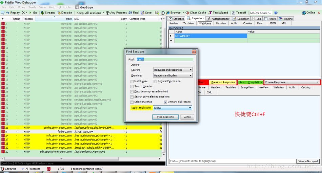Open the Keep: All sessions dropdown
This screenshot has width=322, height=173.
pos(90,13)
